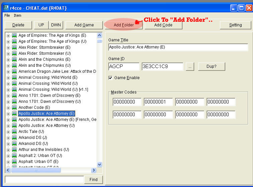Expand Asphalt 2: Urban GT (U) node
This screenshot has height=187, width=253.
8,156
